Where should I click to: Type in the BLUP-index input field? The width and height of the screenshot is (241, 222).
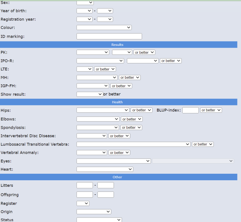pyautogui.click(x=190, y=110)
